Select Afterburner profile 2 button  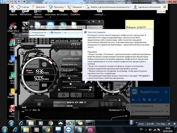[107, 104]
